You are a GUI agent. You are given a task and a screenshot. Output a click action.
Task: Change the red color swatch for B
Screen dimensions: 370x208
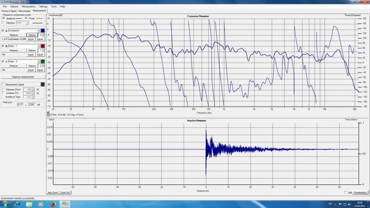tap(43, 46)
